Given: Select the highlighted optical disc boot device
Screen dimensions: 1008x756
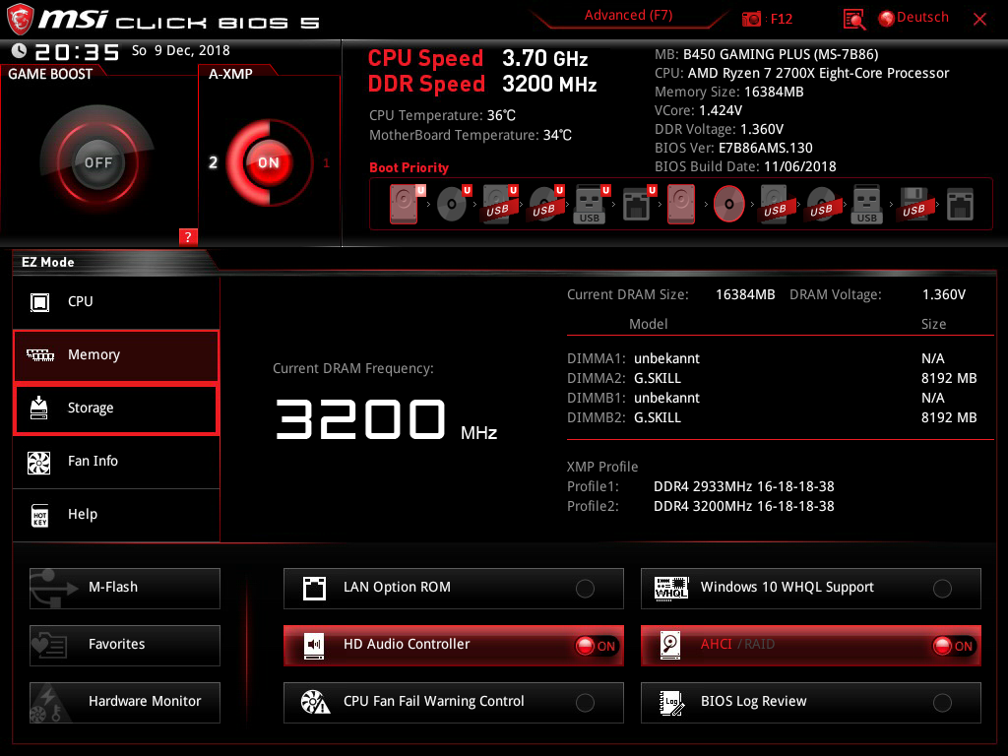Looking at the screenshot, I should pos(728,204).
